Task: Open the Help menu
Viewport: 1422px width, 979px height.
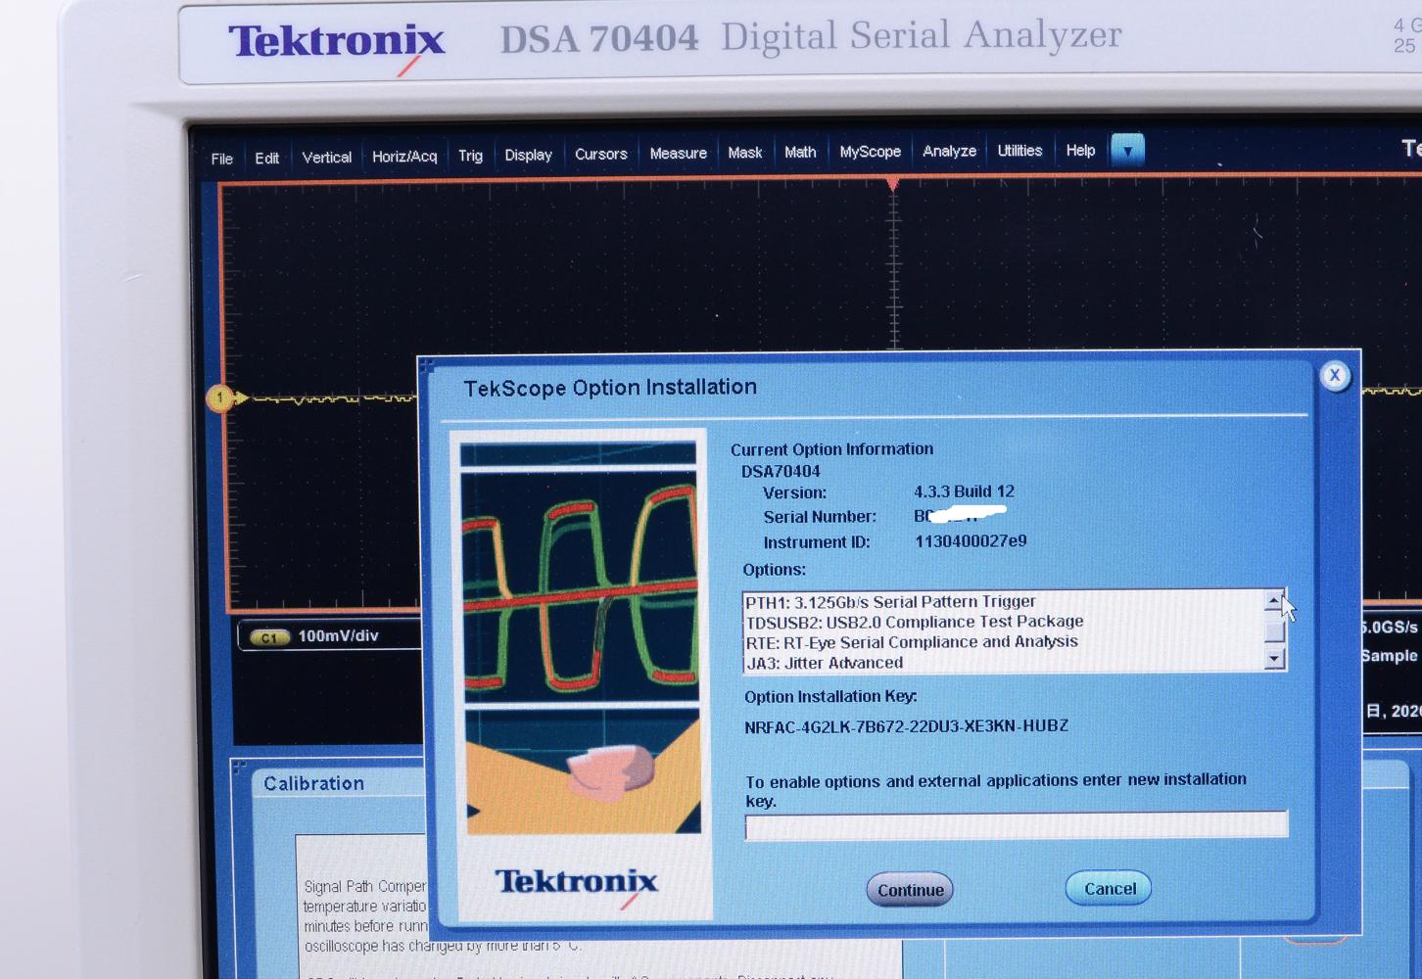Action: 1080,150
